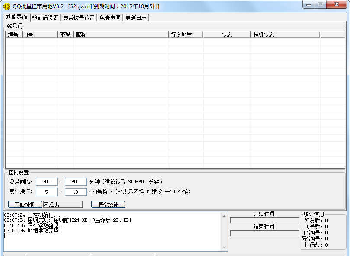Screen dimensions: 350x266
Task: Open the 宽带拨号设置 tab
Action: click(x=79, y=18)
